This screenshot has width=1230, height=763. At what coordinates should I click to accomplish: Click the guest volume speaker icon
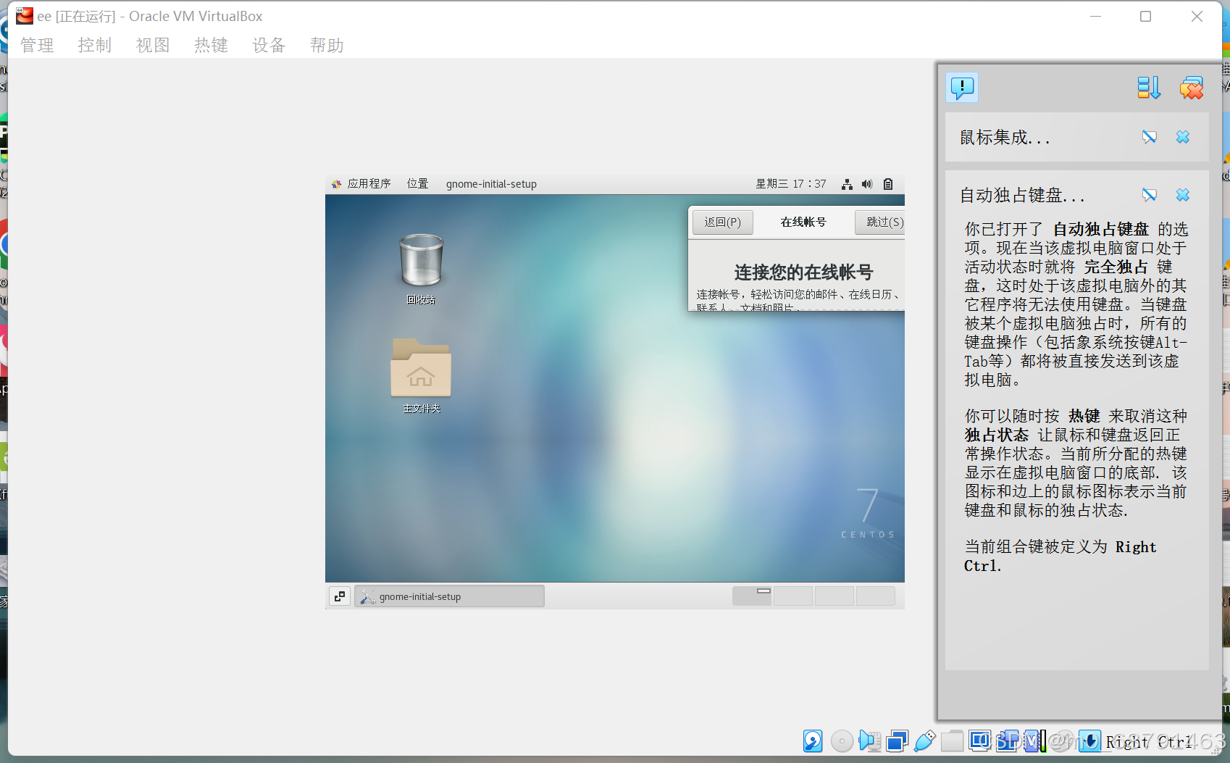point(867,184)
